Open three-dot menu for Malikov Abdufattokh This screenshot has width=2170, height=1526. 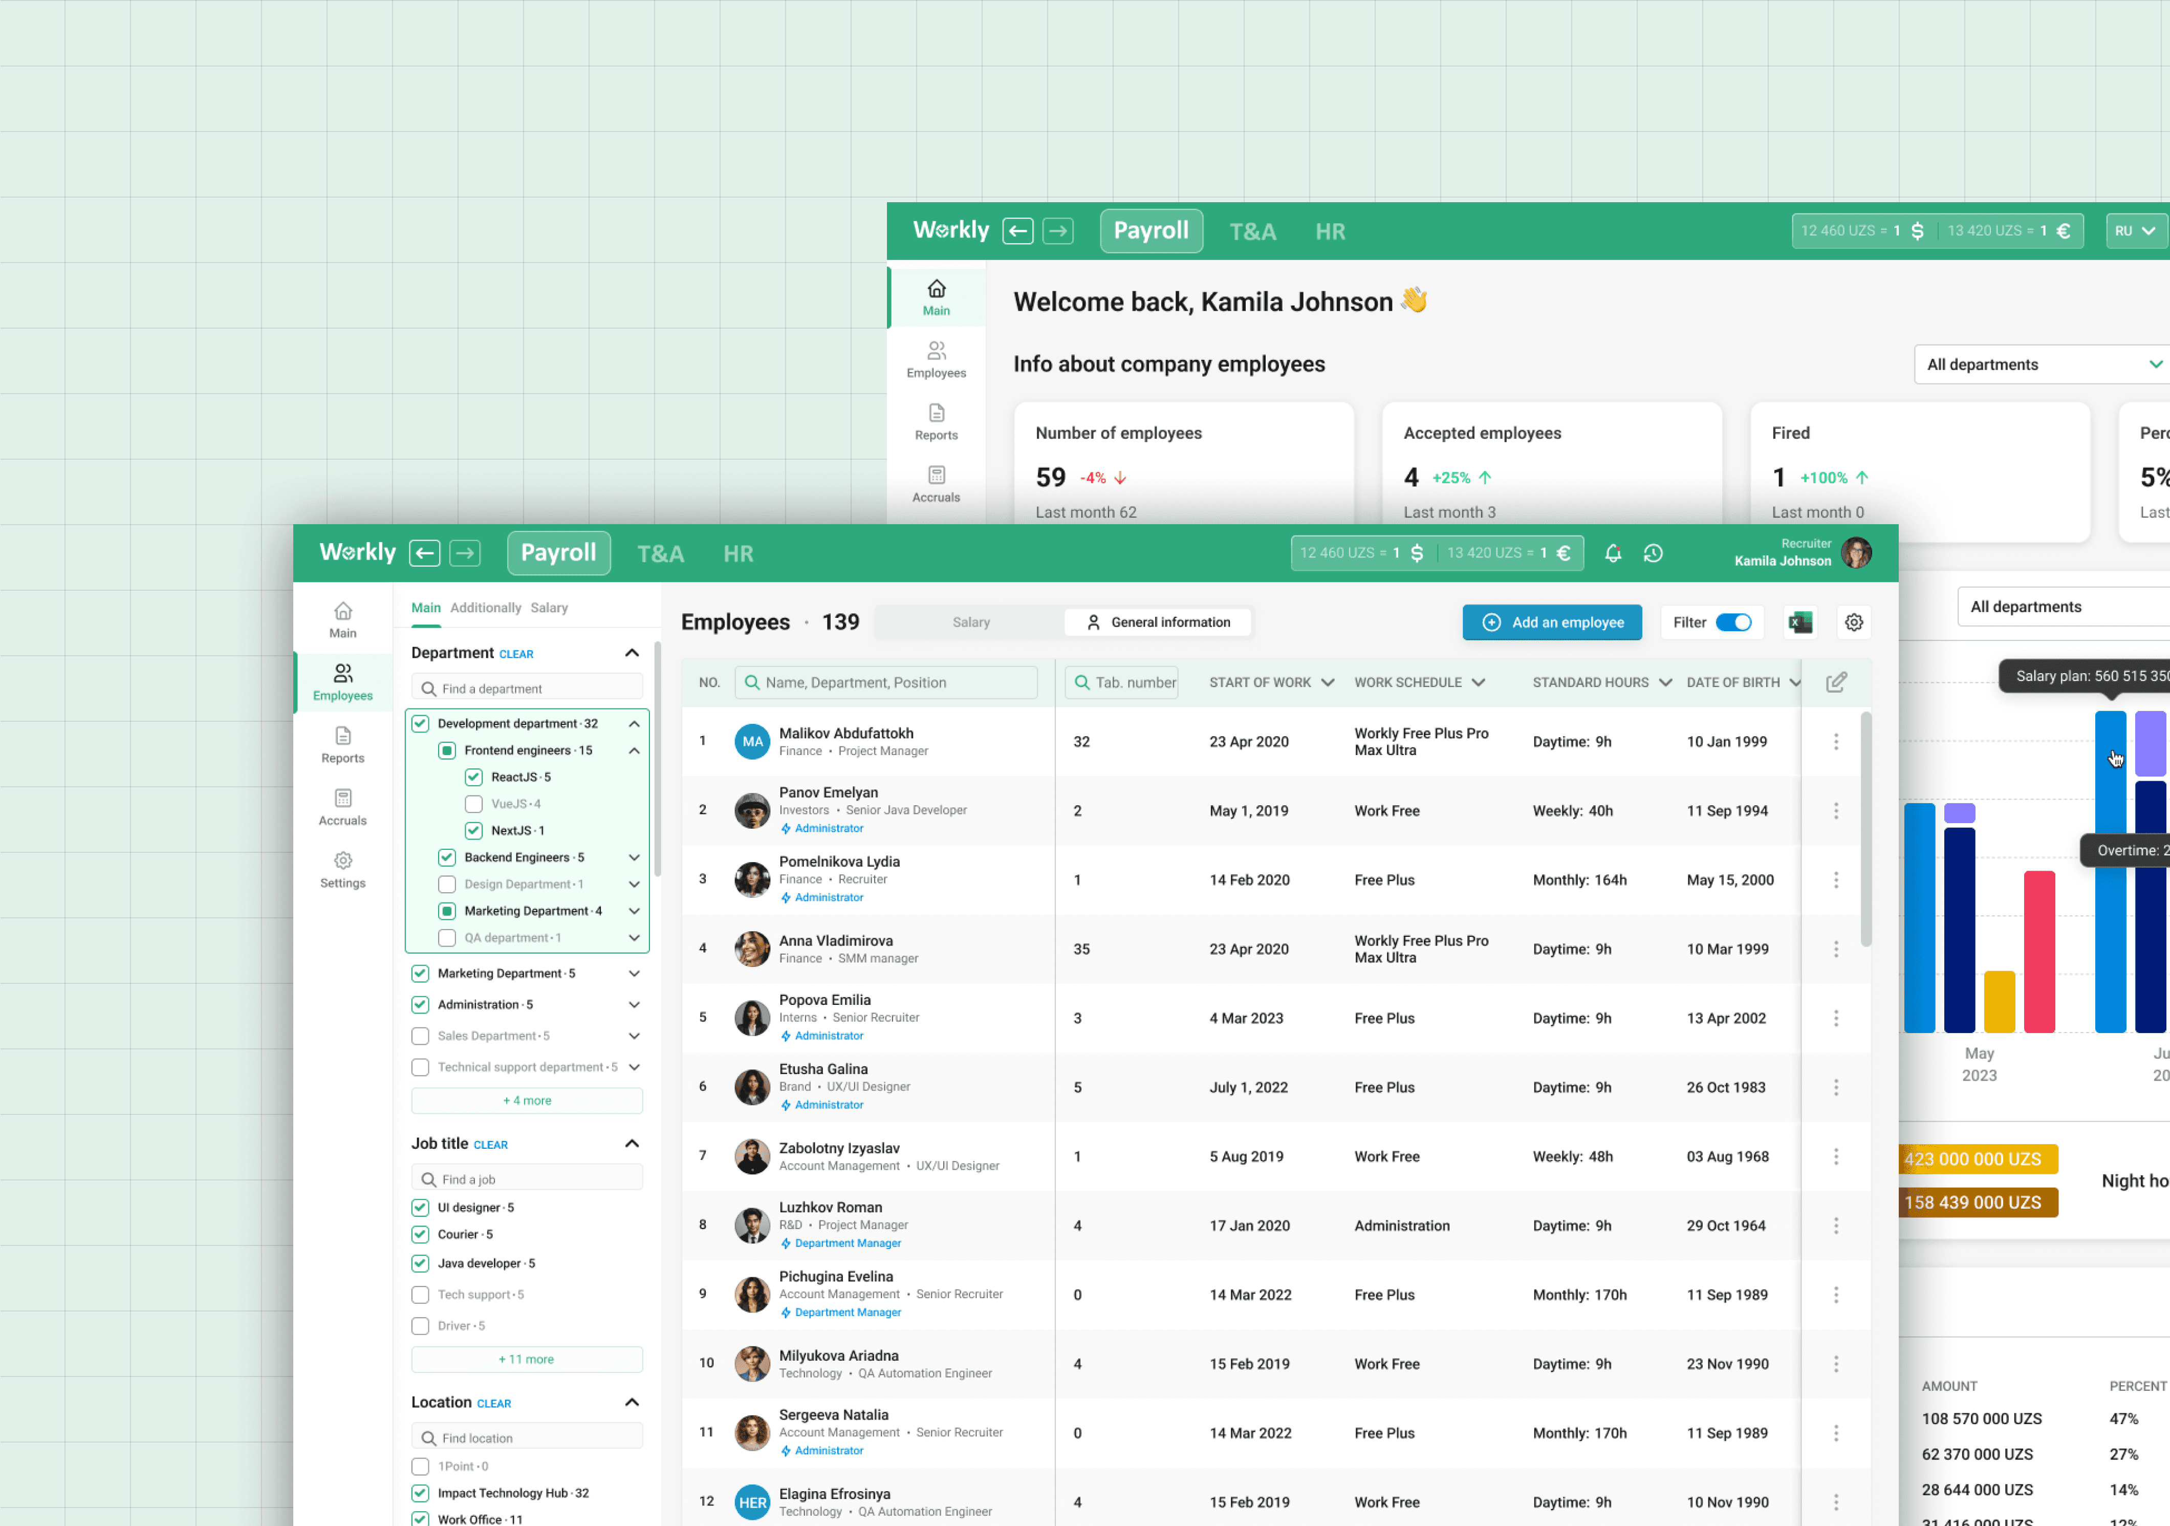click(x=1835, y=742)
